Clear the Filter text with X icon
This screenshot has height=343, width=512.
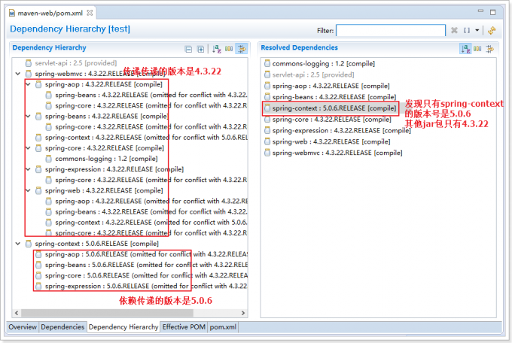point(454,31)
